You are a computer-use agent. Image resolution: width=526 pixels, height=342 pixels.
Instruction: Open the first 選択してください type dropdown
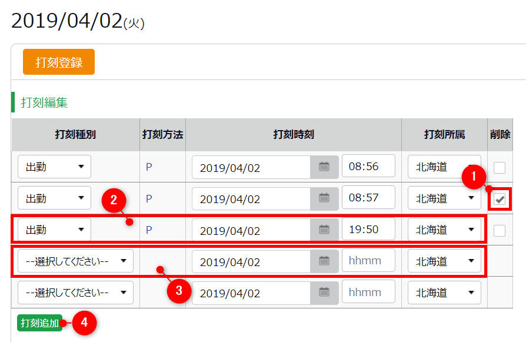point(75,261)
